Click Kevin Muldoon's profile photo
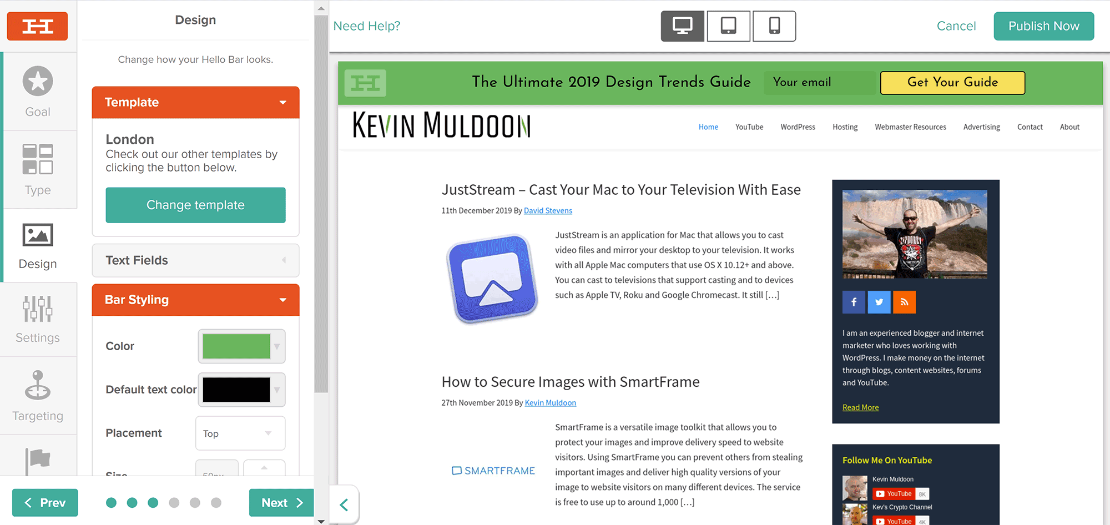1110x525 pixels. (915, 234)
